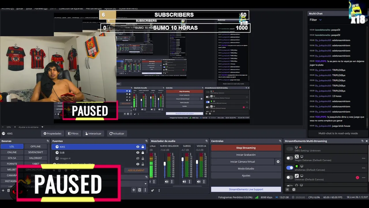Mute the VOCES IA audio channel
This screenshot has width=369, height=208.
[x=199, y=182]
